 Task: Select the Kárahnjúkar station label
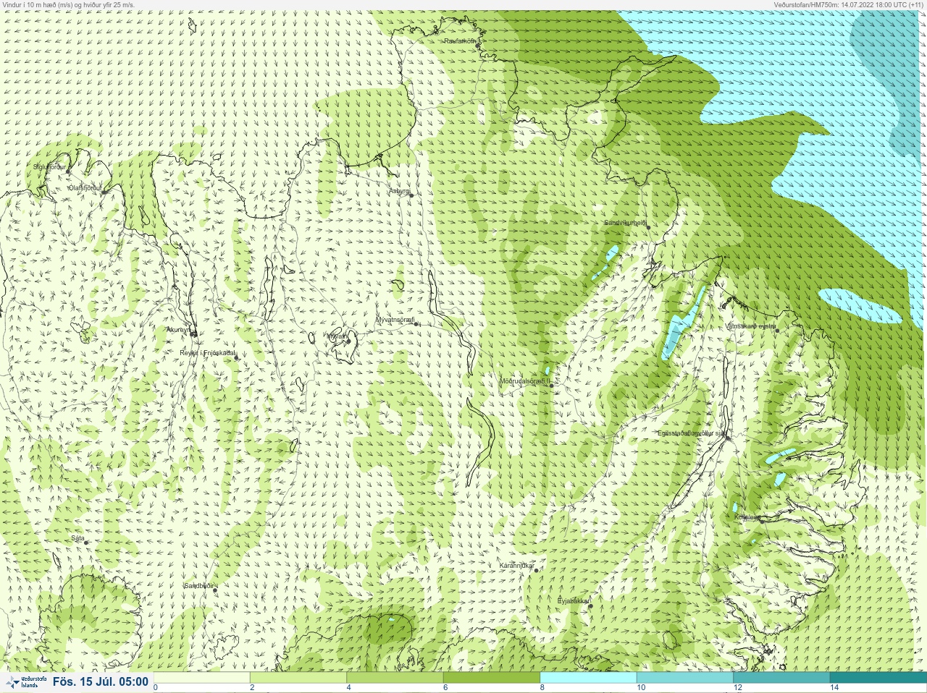click(516, 566)
